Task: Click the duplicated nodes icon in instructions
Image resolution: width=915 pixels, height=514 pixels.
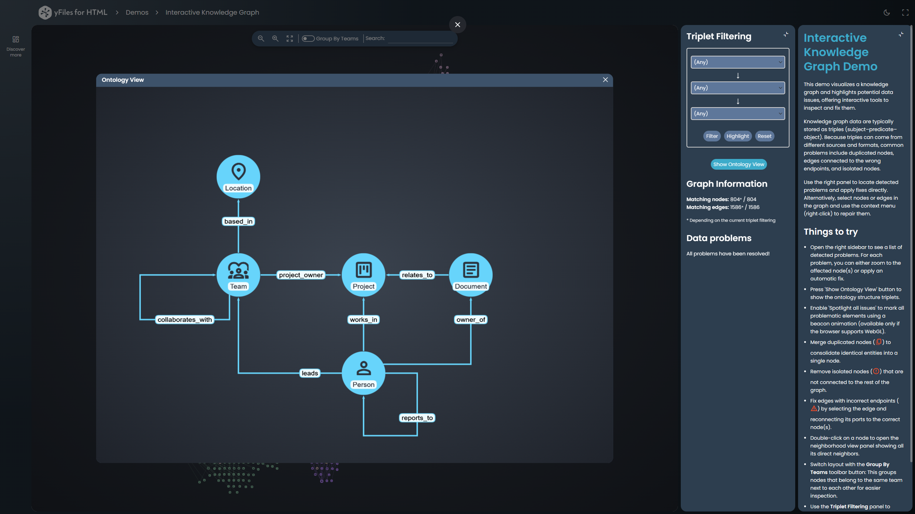Action: [x=879, y=342]
